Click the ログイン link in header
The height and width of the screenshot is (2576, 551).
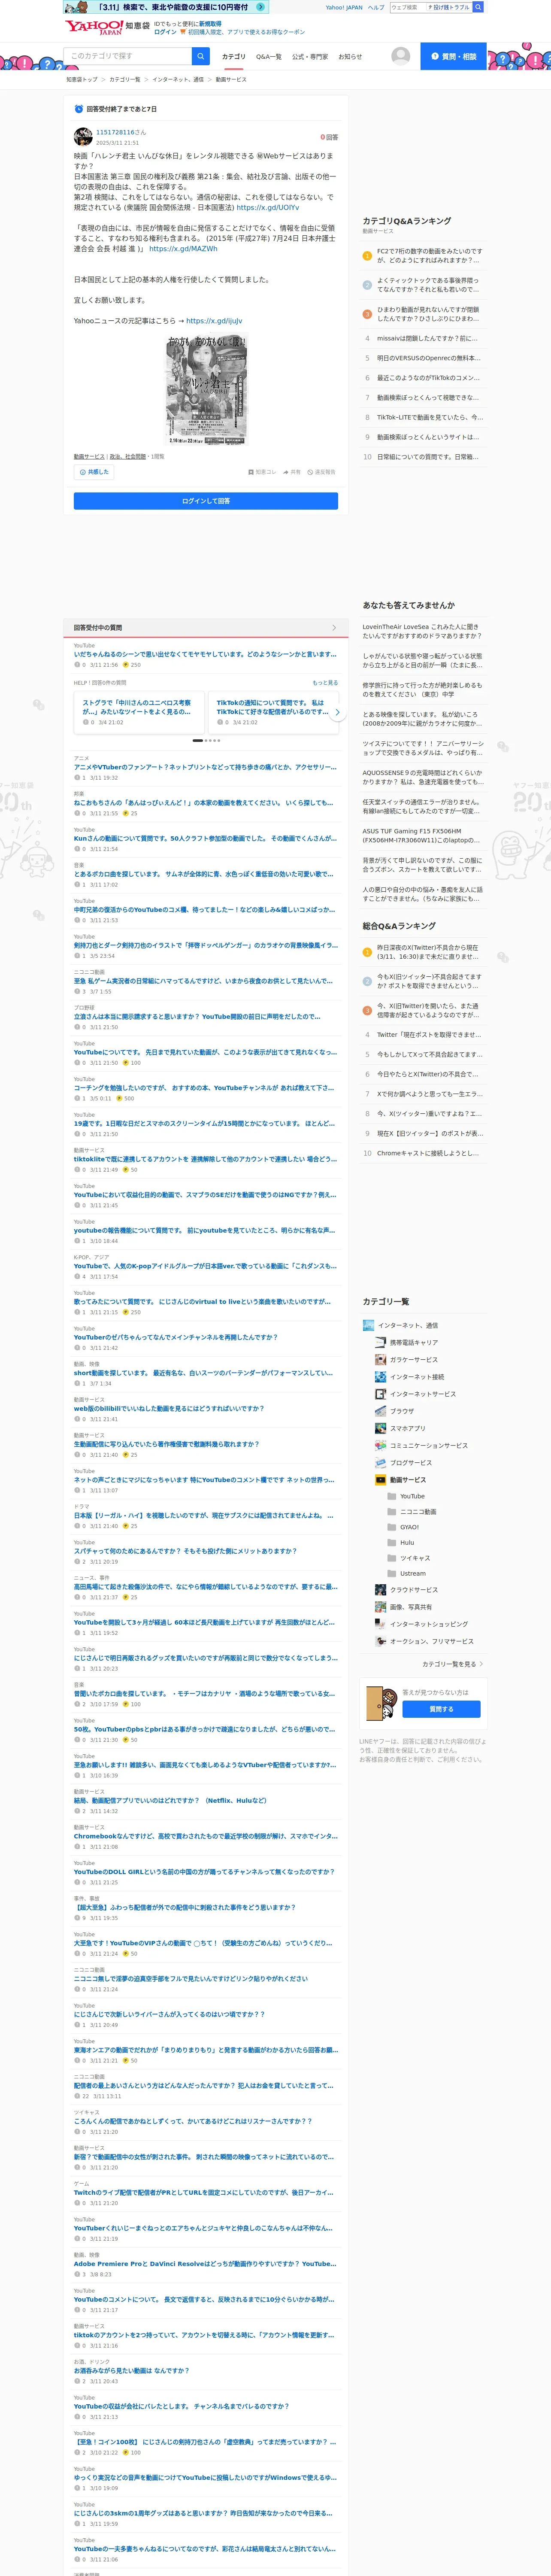(x=165, y=32)
